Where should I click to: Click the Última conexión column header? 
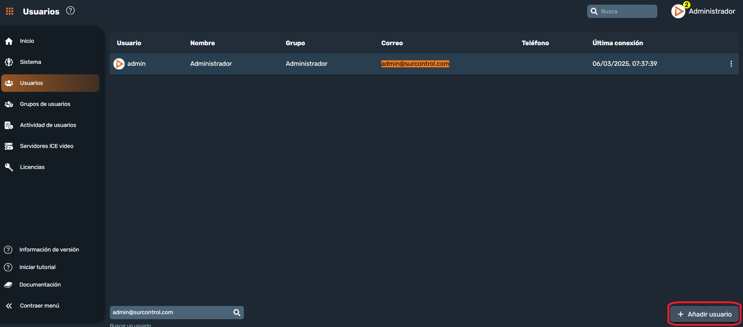tap(618, 43)
